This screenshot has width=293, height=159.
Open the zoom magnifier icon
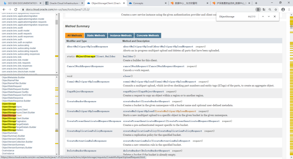click(270, 9)
